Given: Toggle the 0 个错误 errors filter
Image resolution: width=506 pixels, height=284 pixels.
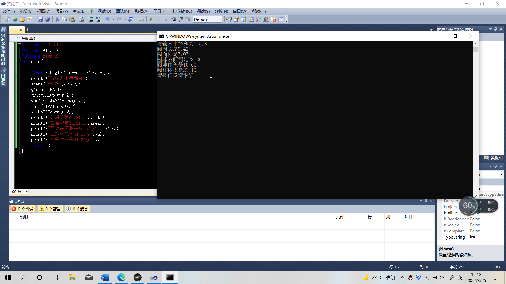Looking at the screenshot, I should pyautogui.click(x=23, y=209).
